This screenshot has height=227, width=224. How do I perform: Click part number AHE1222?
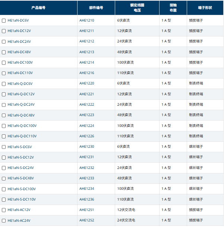point(86,105)
